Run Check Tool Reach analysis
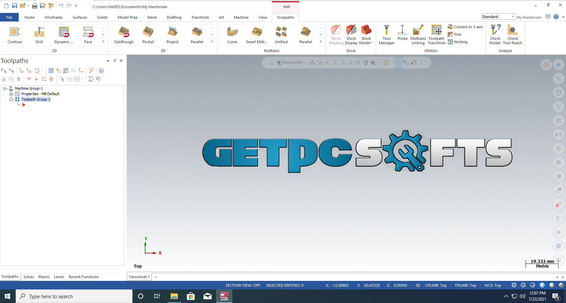 point(512,35)
